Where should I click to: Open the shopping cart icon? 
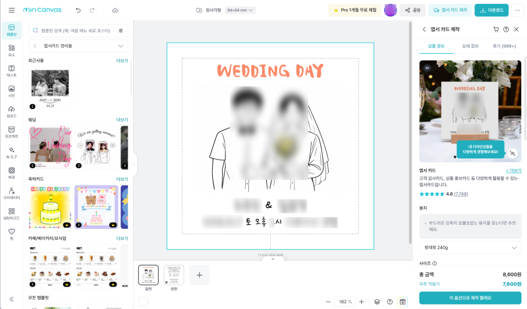tap(496, 29)
